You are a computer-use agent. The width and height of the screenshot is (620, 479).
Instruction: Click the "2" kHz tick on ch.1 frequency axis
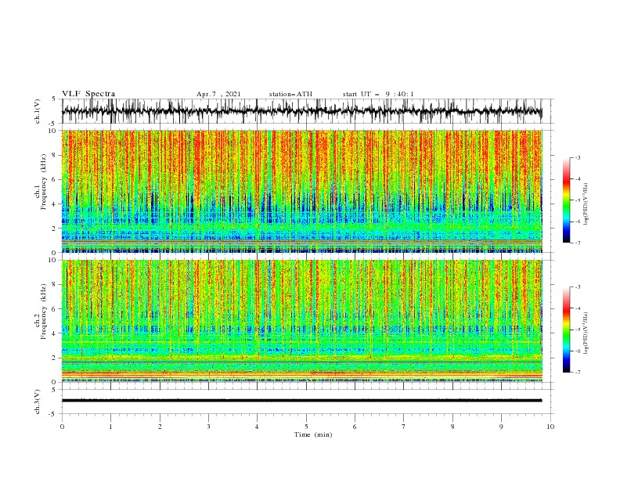tap(55, 228)
